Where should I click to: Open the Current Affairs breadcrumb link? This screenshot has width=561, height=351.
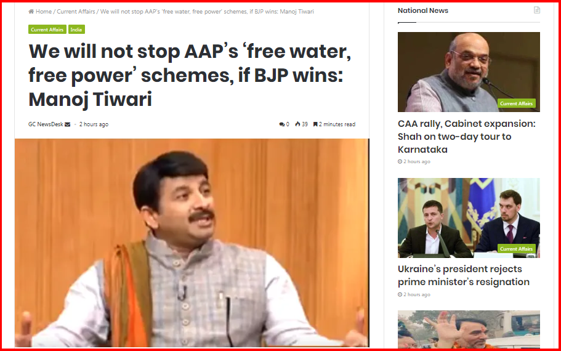coord(76,12)
